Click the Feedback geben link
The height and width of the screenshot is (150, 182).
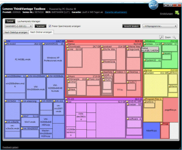tap(11, 147)
